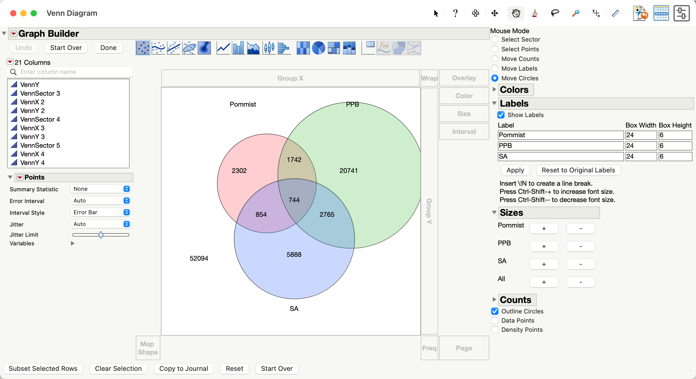Open the Summary Statistic dropdown

(x=100, y=189)
